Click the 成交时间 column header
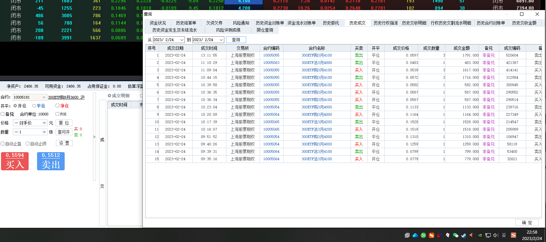 [209, 48]
